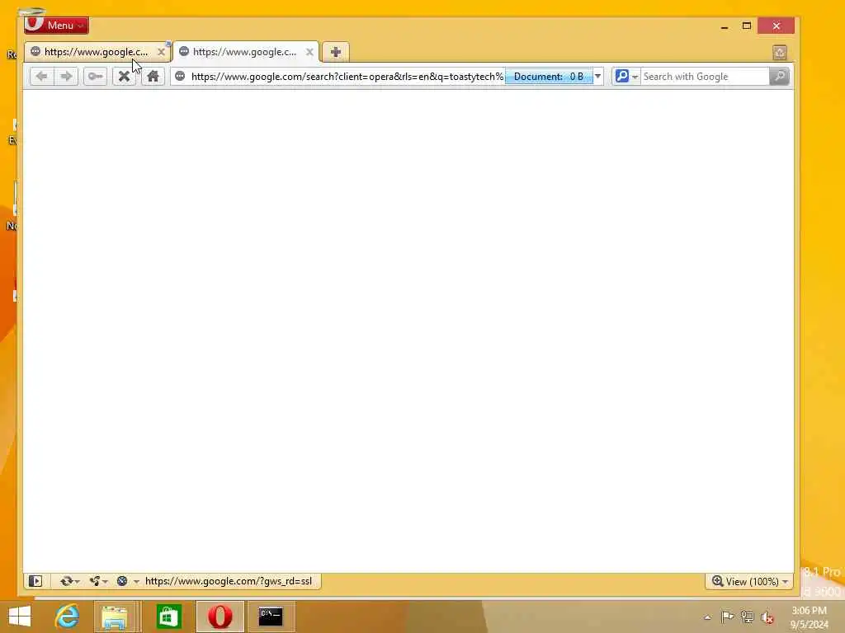
Task: Open Windows Store from taskbar
Action: (168, 617)
